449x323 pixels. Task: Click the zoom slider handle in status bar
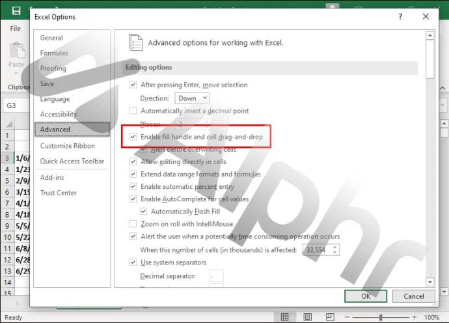[x=381, y=317]
